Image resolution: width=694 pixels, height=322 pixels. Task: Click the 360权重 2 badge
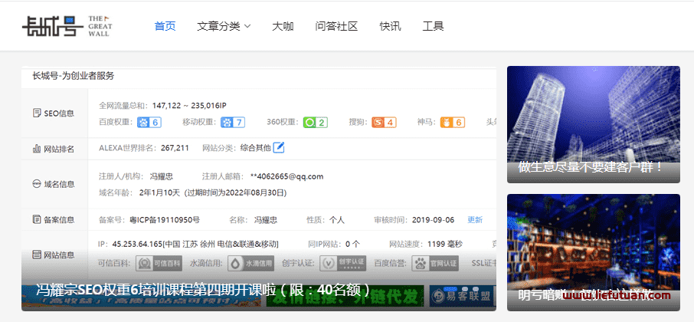pyautogui.click(x=315, y=122)
